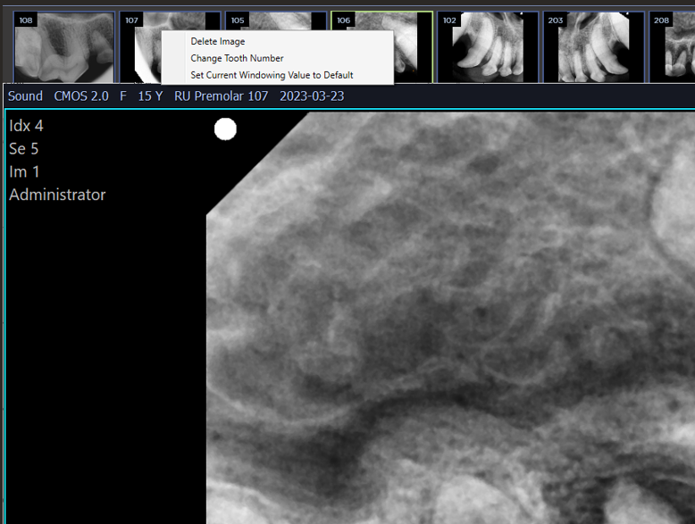Click the Im 1 image overlay label

[24, 171]
